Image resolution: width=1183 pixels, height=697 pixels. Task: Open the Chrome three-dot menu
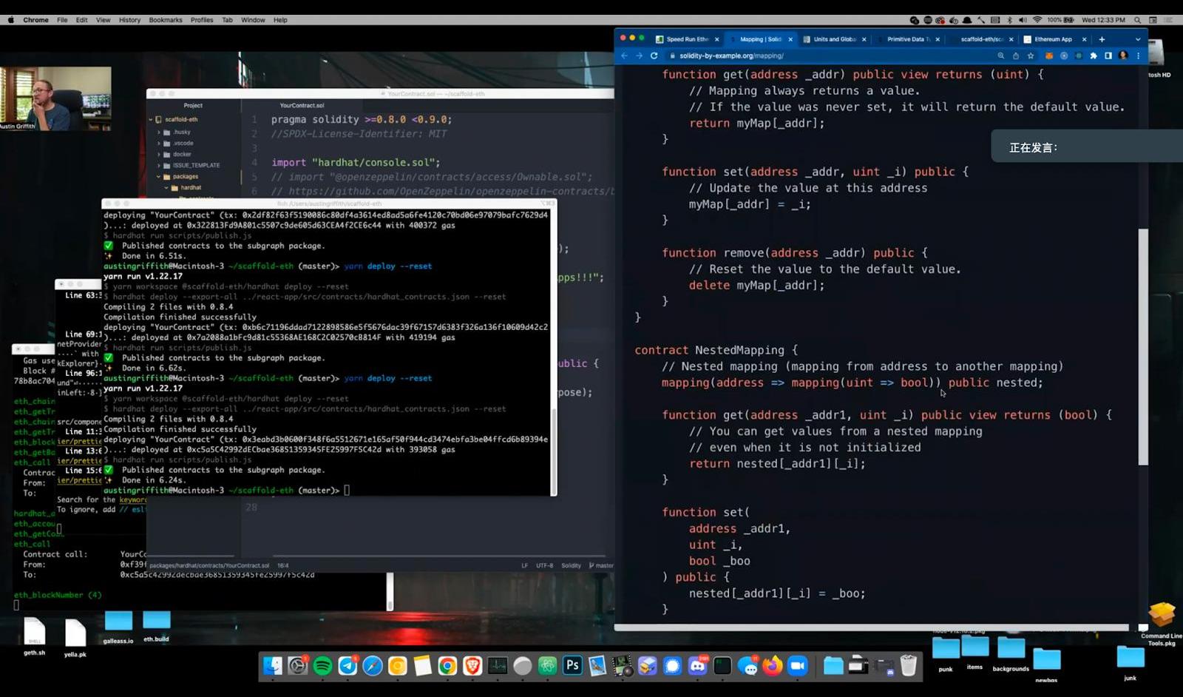click(1138, 55)
